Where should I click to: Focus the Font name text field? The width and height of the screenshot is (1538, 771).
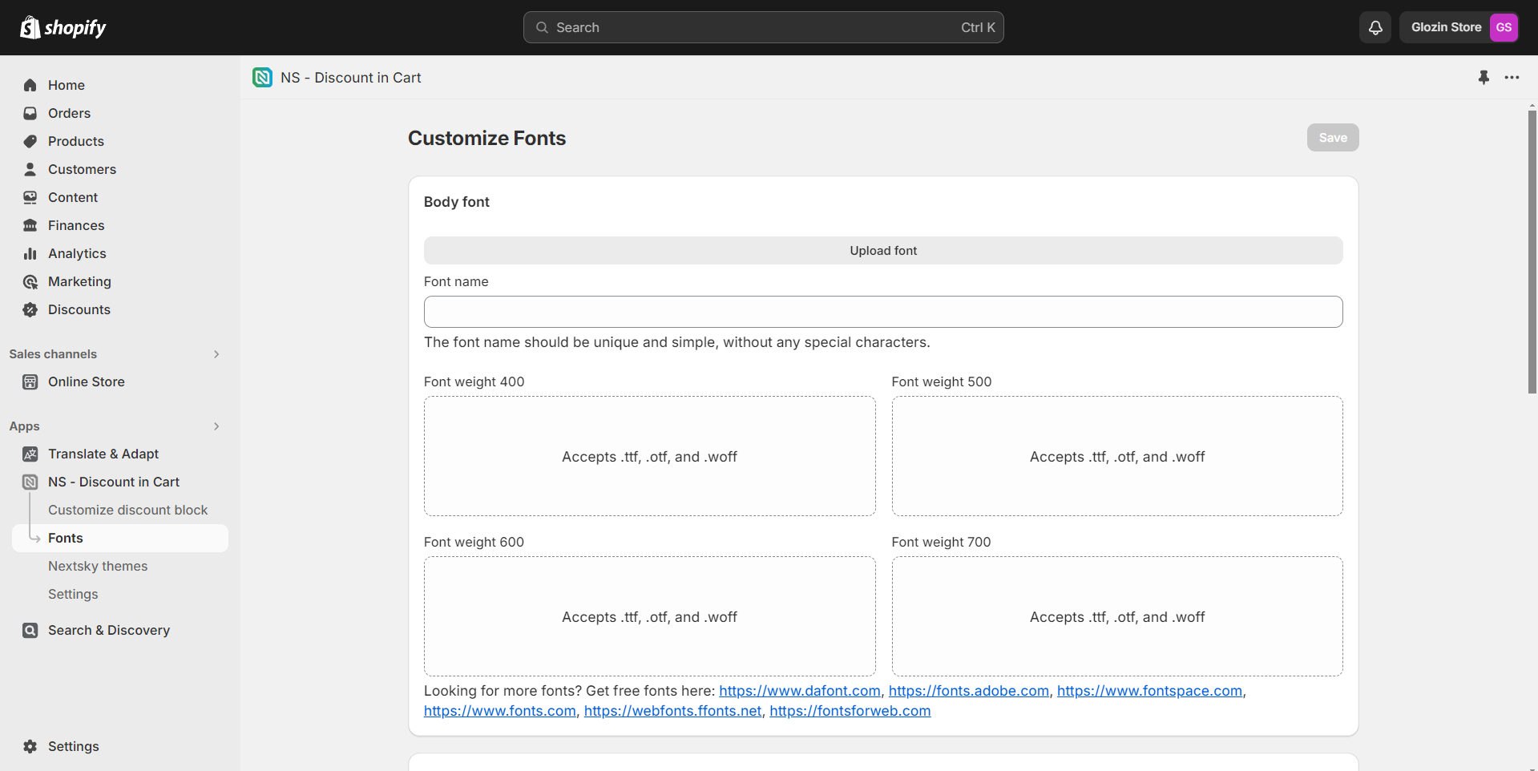tap(882, 312)
